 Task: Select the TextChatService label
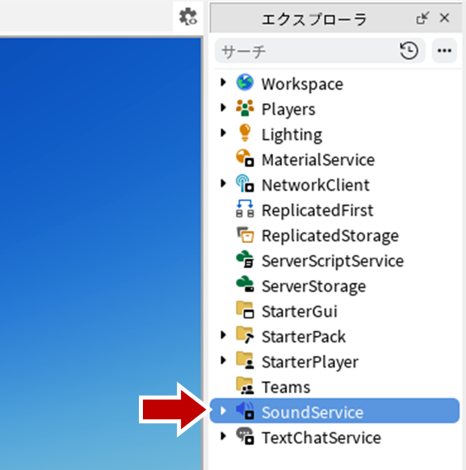tap(321, 438)
